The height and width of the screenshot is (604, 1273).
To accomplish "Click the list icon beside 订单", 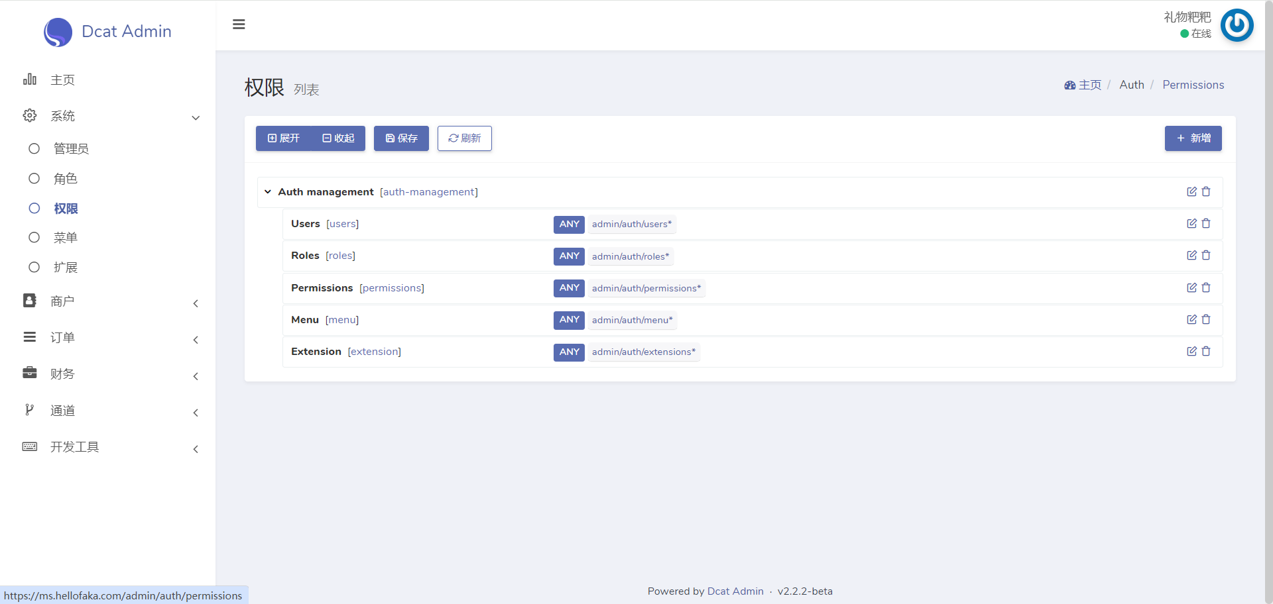I will pos(30,337).
